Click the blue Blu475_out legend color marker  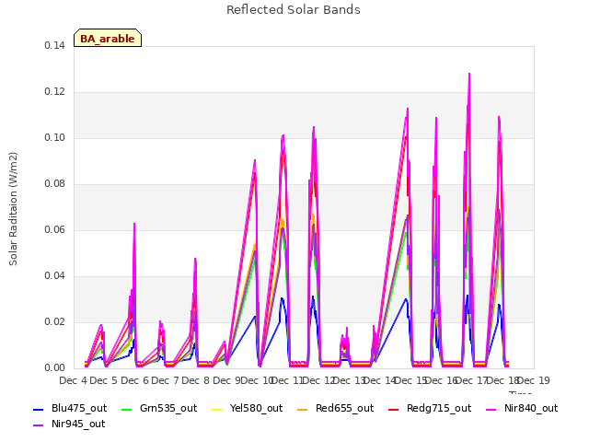coord(39,409)
